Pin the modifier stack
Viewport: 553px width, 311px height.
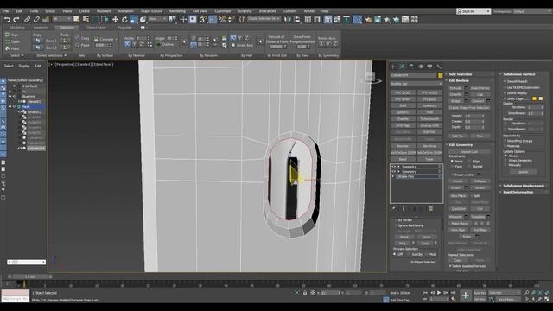coord(394,209)
